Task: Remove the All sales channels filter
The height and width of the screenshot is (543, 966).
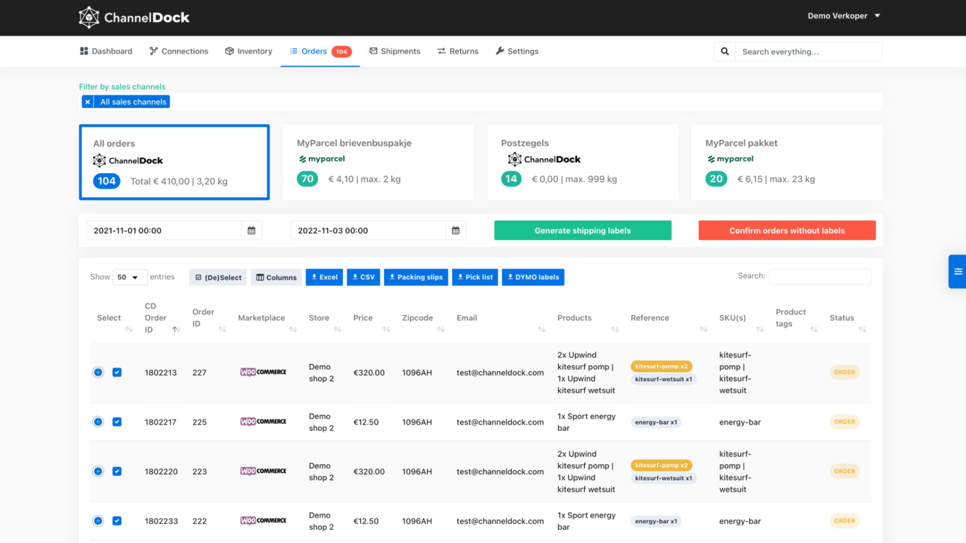Action: tap(88, 102)
